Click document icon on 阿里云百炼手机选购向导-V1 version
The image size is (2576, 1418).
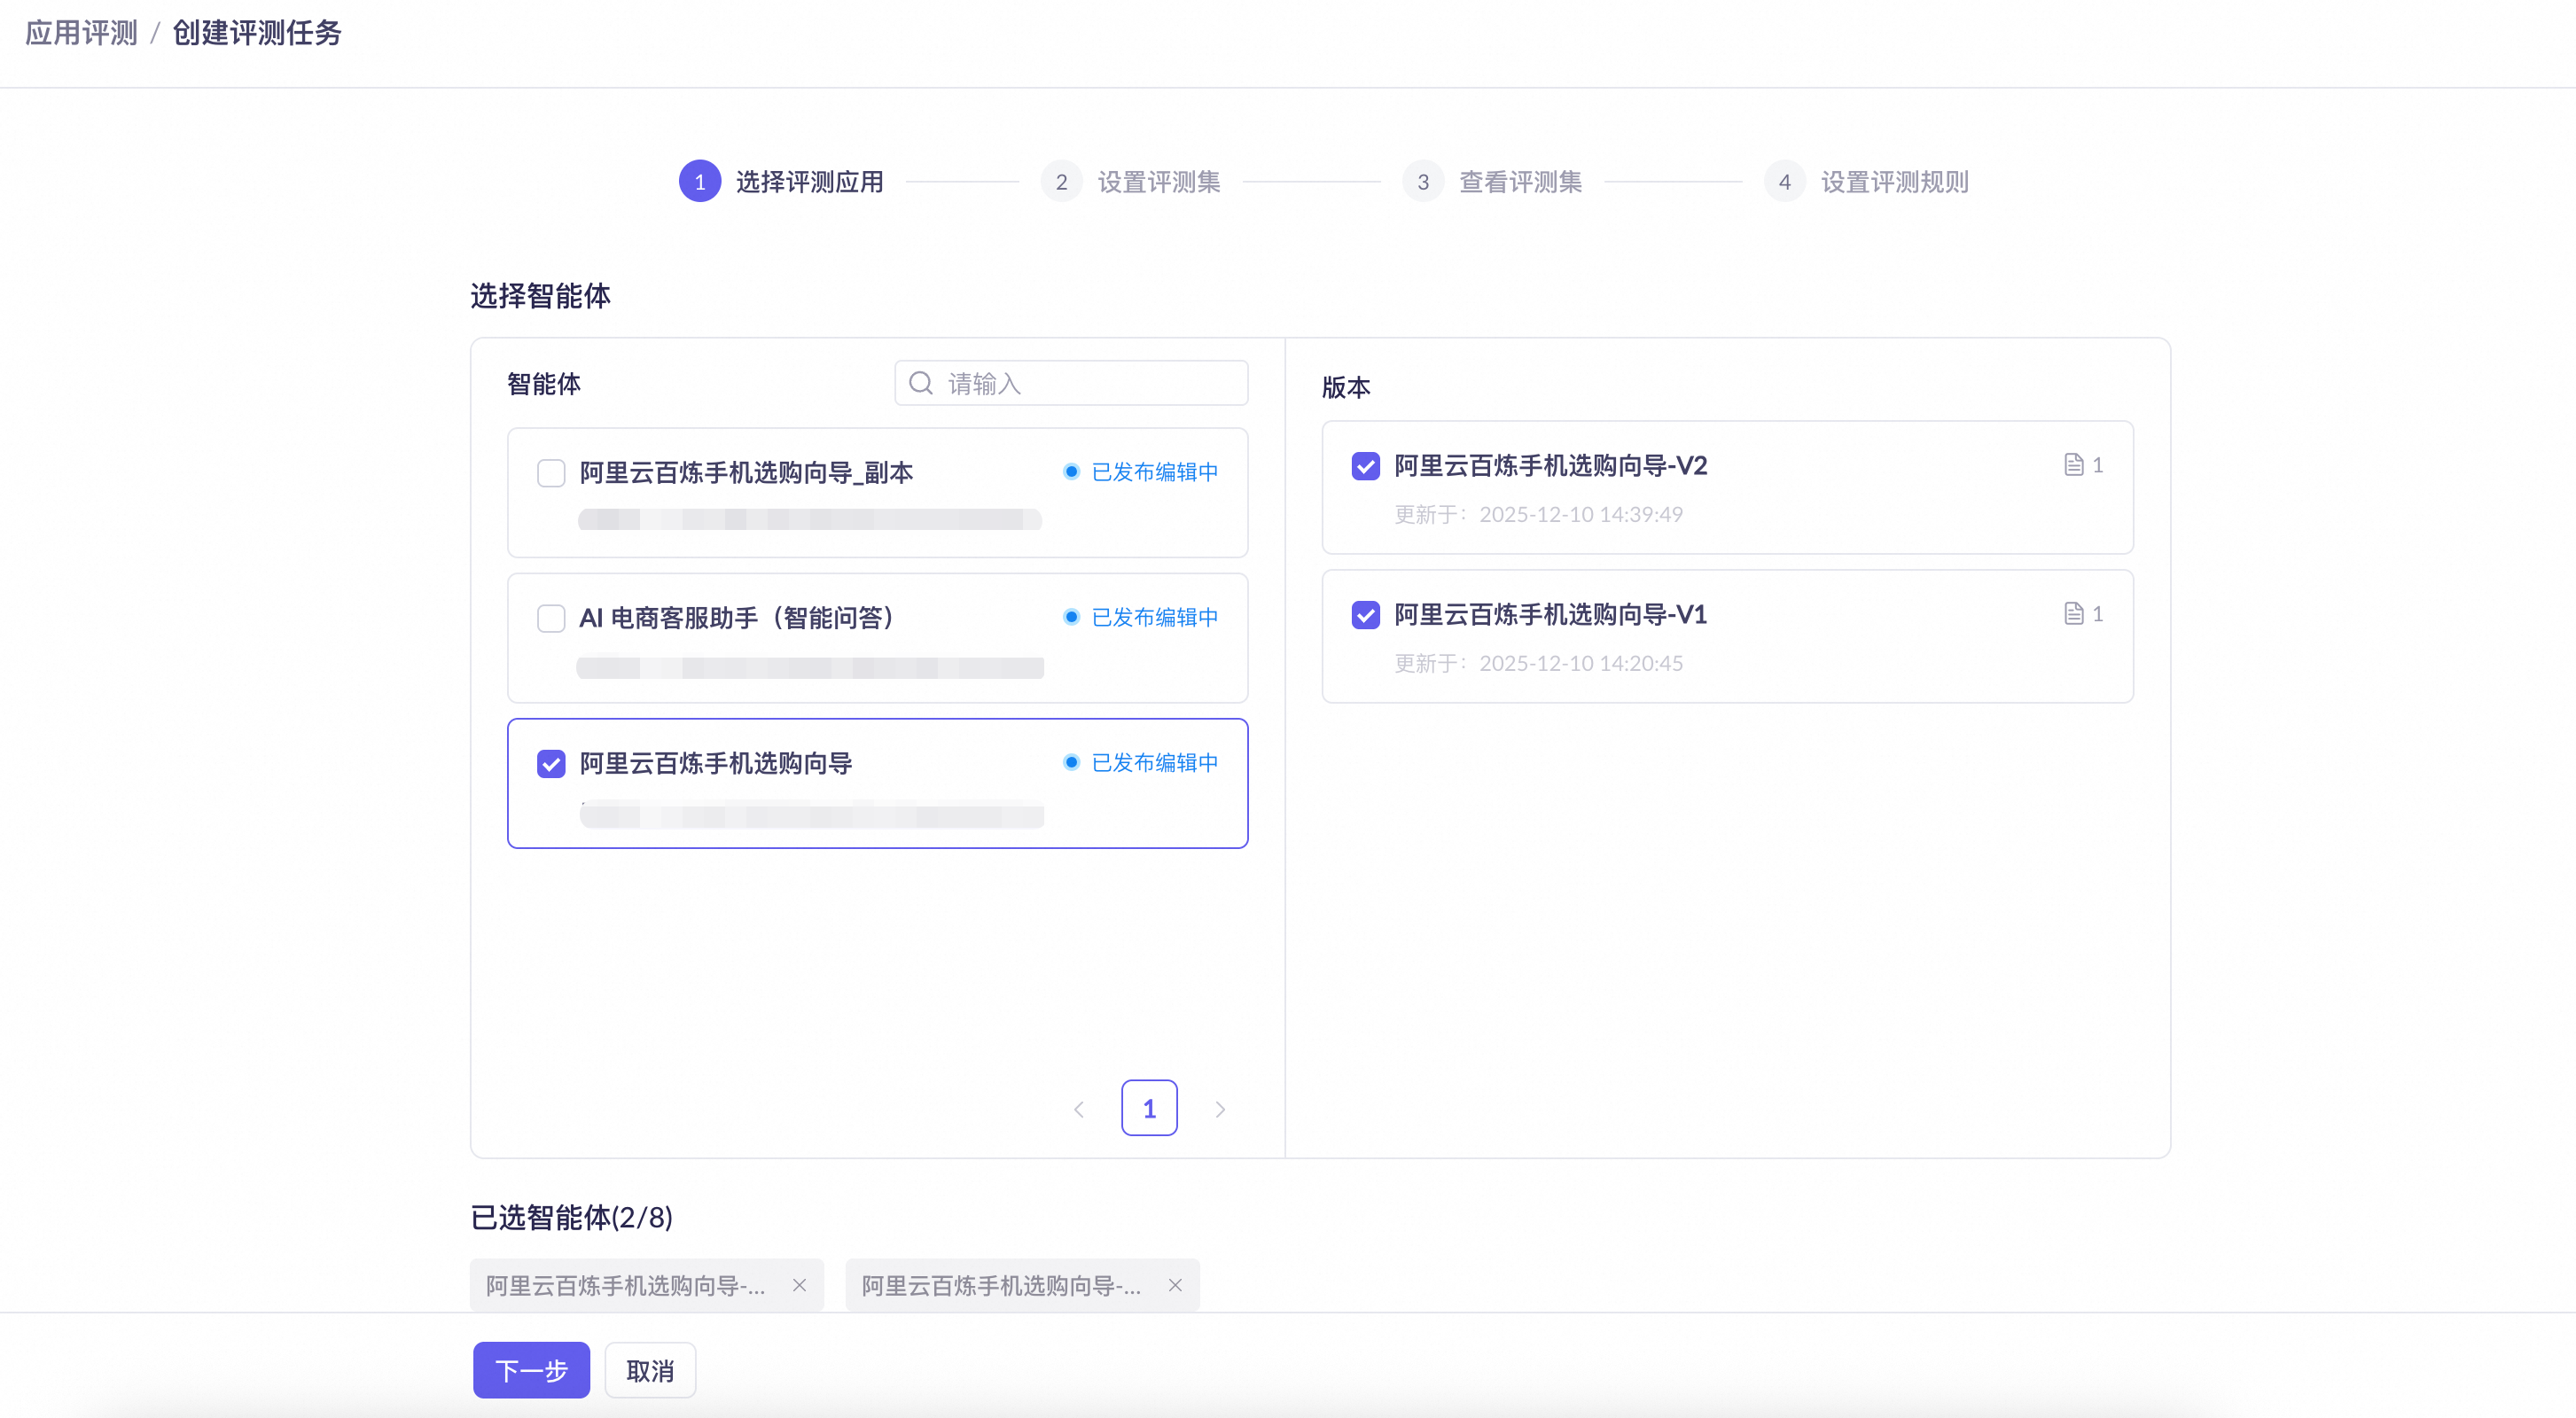[x=2073, y=613]
